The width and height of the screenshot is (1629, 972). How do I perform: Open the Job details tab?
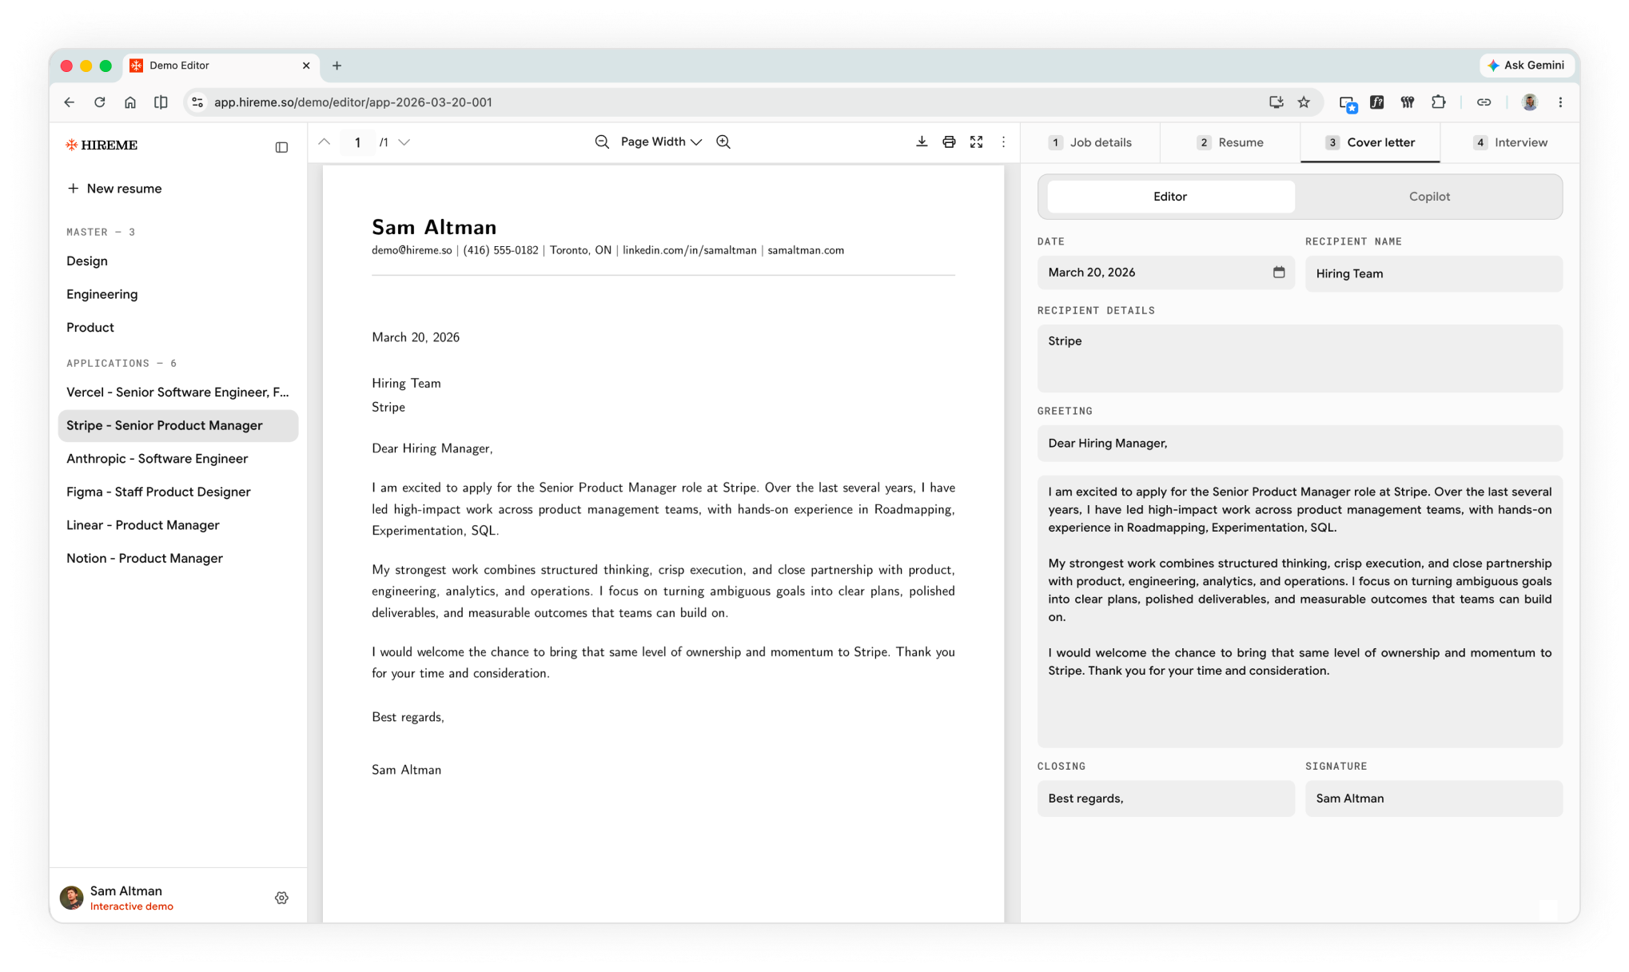[1090, 142]
